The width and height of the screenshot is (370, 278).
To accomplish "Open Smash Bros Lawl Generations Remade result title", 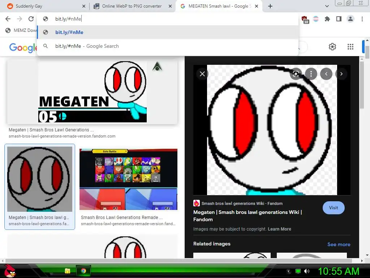I will pyautogui.click(x=122, y=218).
